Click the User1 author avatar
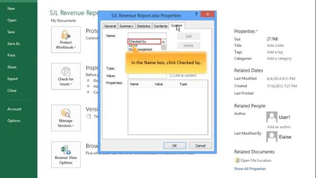The image size is (316, 178). [272, 117]
